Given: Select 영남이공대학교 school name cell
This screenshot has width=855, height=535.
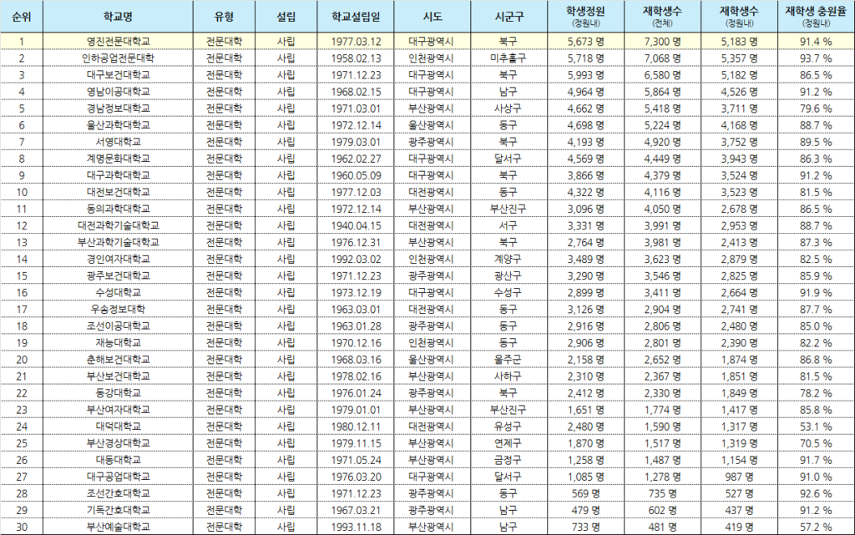Looking at the screenshot, I should (119, 92).
